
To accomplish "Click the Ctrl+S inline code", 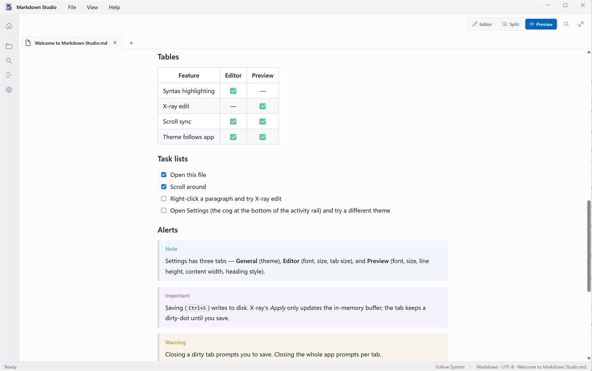I will (197, 308).
